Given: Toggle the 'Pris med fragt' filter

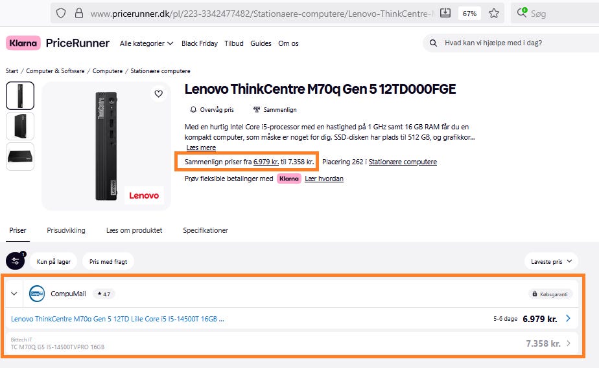Looking at the screenshot, I should (x=108, y=261).
